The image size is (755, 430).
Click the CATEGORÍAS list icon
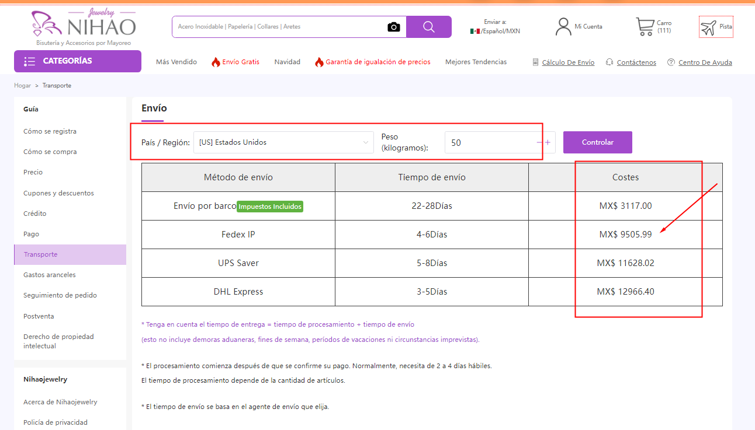pyautogui.click(x=29, y=61)
